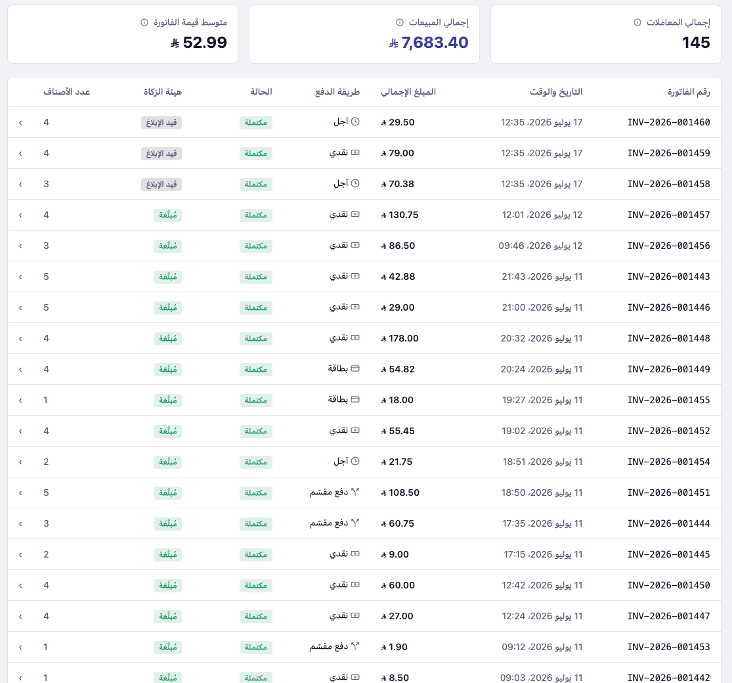
Task: Click the split payment icon on the 108.50 row
Action: click(x=355, y=492)
